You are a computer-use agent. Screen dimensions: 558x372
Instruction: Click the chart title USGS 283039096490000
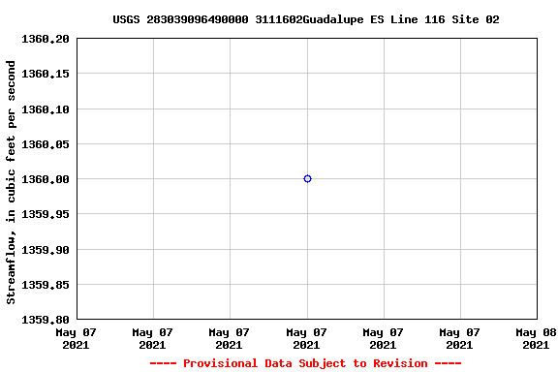point(306,19)
